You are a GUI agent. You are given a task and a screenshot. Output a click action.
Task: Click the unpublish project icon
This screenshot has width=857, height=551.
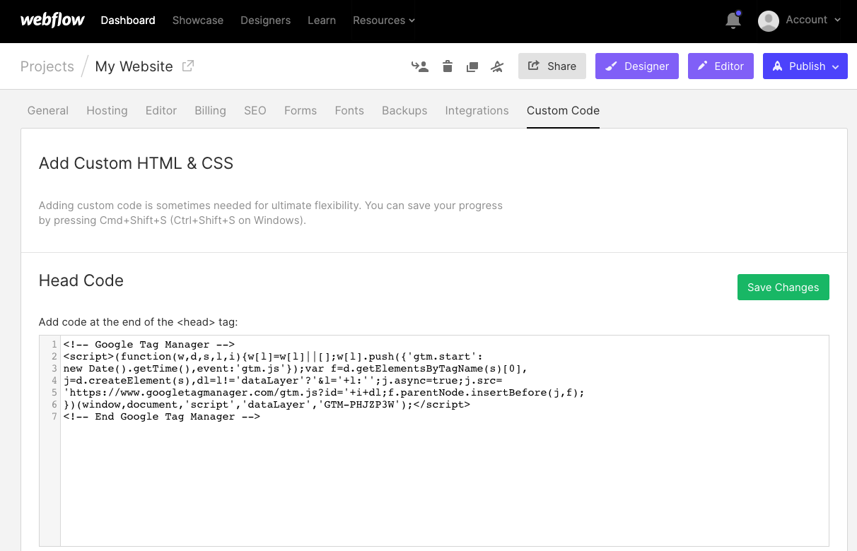(497, 66)
